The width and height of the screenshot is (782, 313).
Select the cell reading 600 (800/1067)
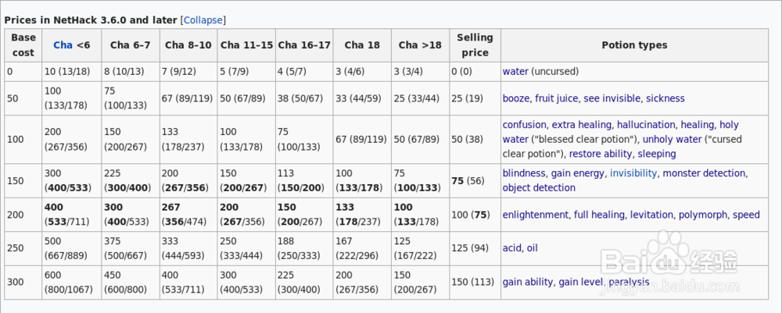(x=71, y=282)
